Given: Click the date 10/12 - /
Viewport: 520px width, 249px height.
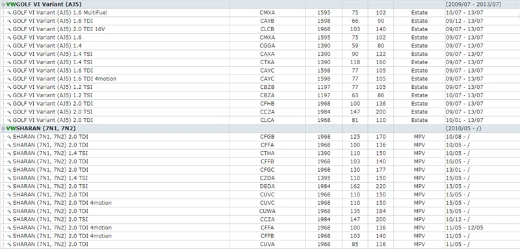Looking at the screenshot, I should (458, 219).
